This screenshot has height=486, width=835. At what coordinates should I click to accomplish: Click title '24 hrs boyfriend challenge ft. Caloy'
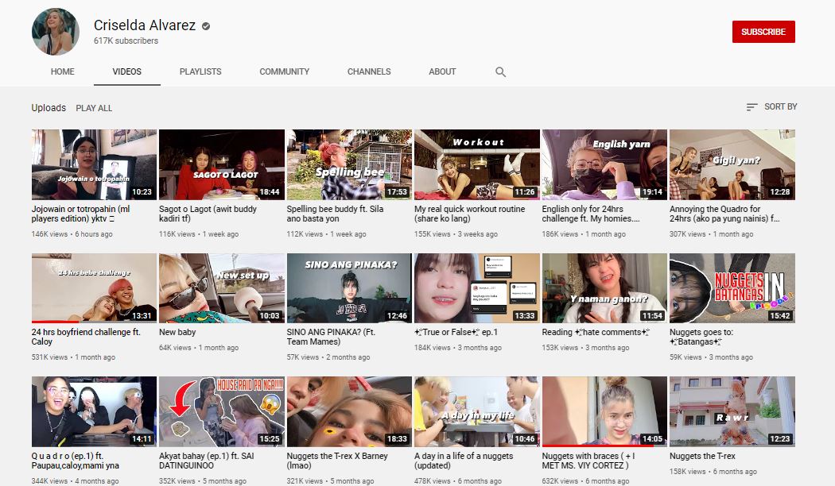86,337
